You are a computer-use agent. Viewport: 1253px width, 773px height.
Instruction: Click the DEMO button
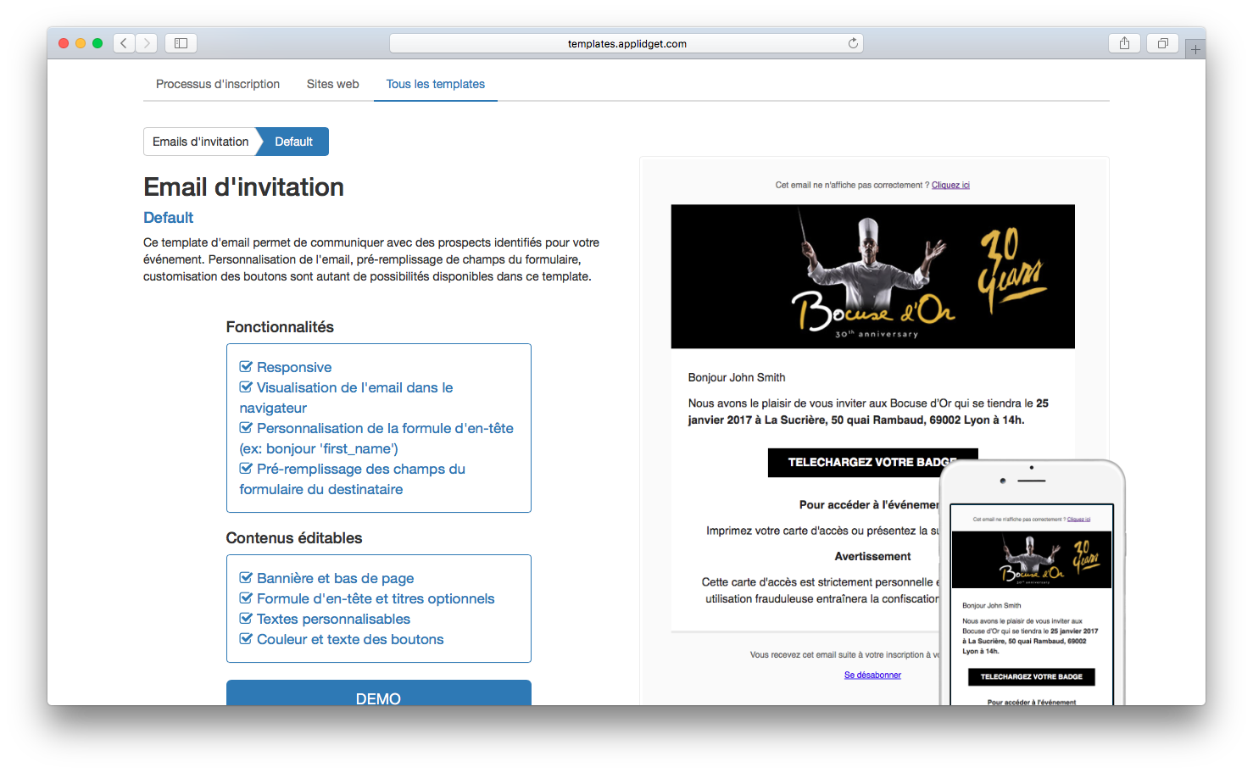click(378, 693)
